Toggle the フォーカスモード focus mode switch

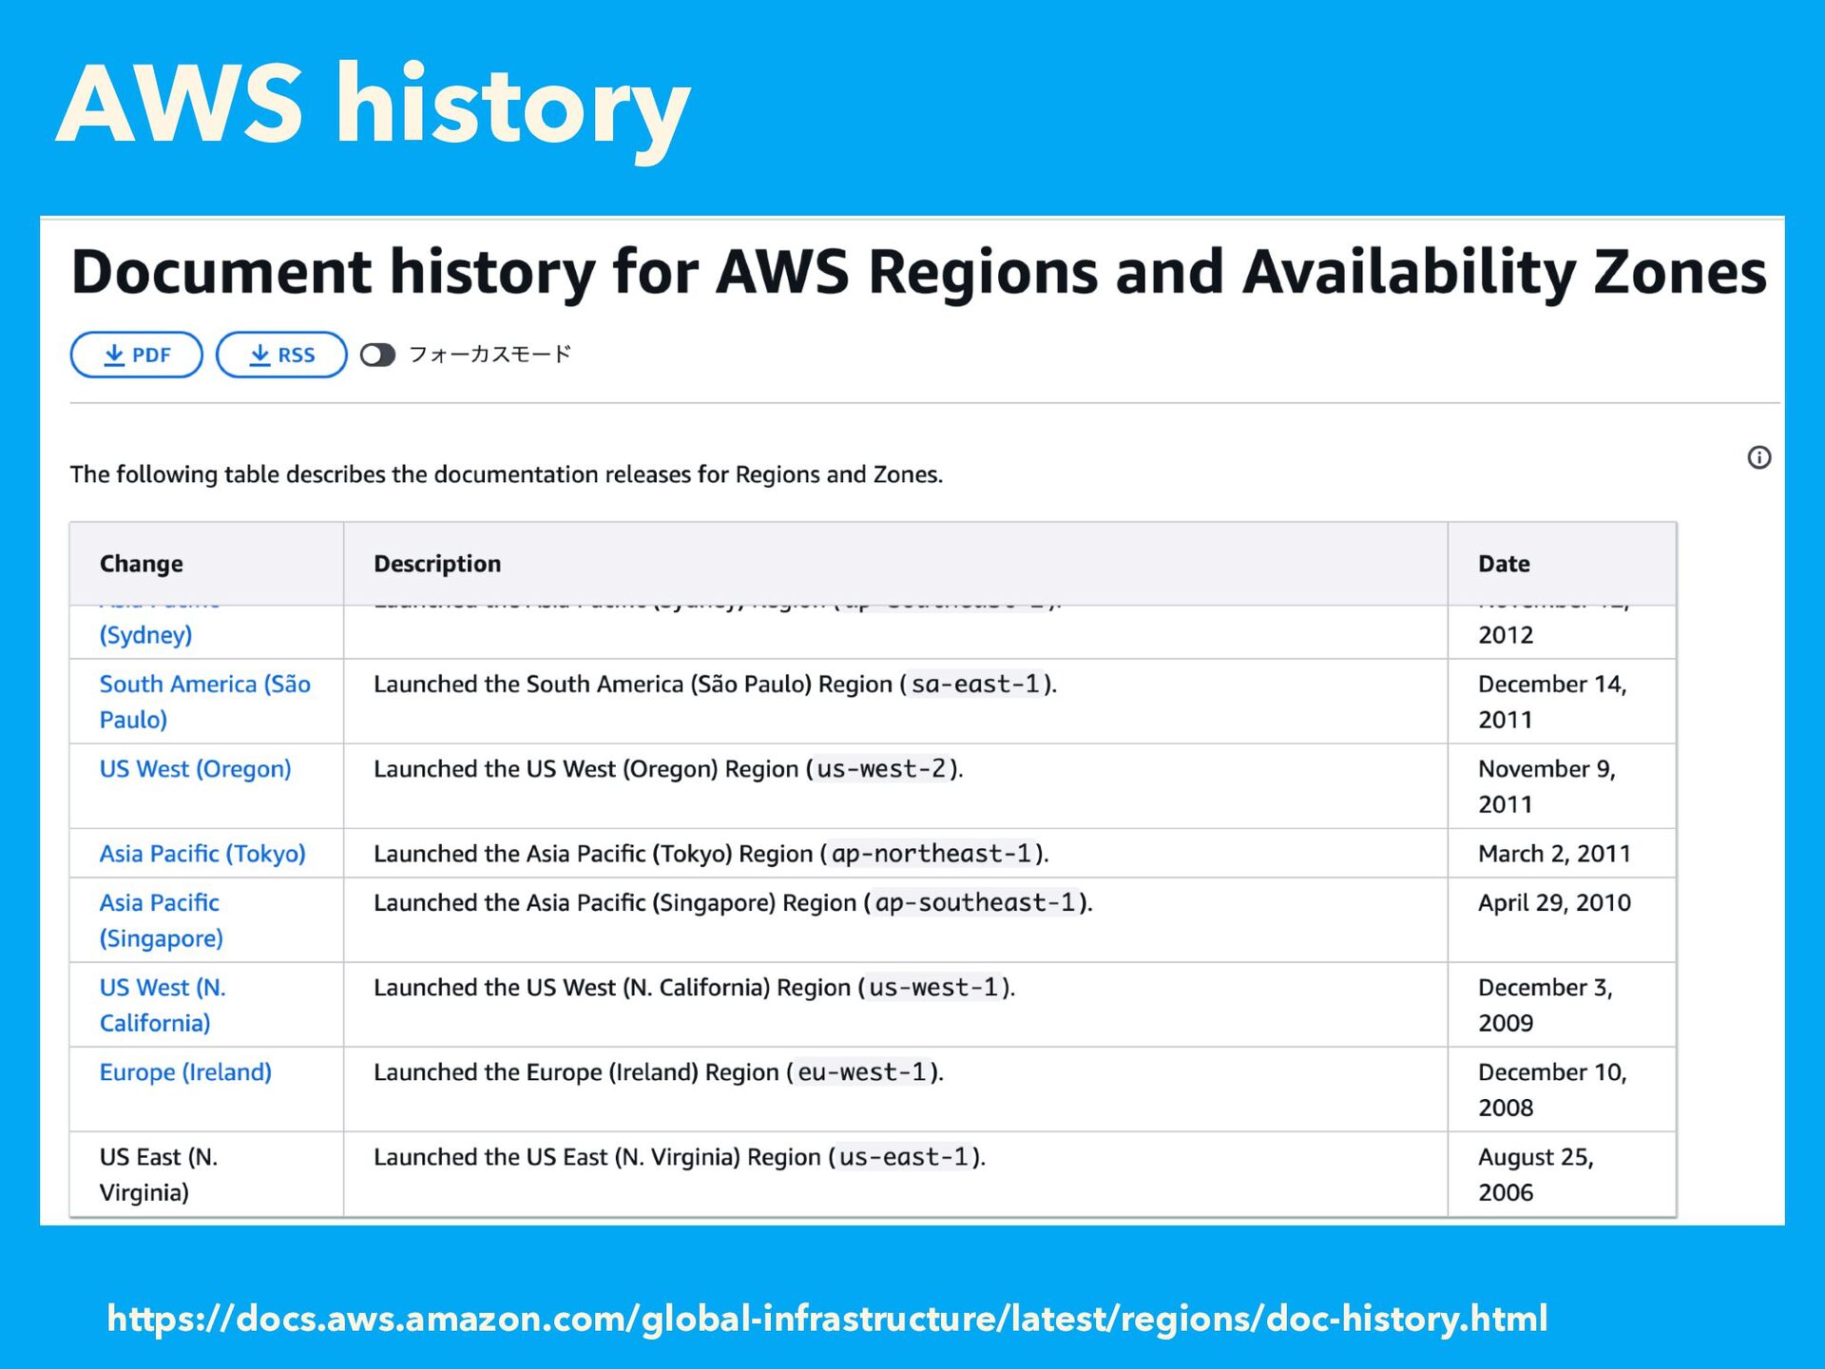tap(377, 355)
